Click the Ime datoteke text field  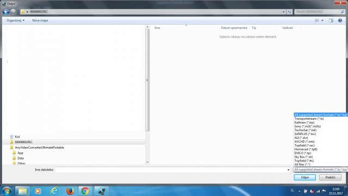point(171,170)
